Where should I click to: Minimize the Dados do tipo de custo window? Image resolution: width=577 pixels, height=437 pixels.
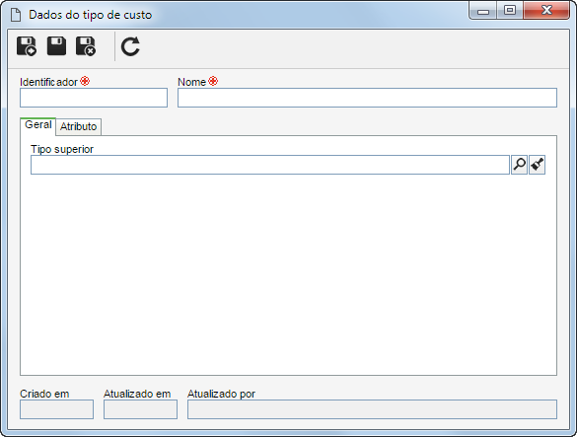click(x=483, y=10)
